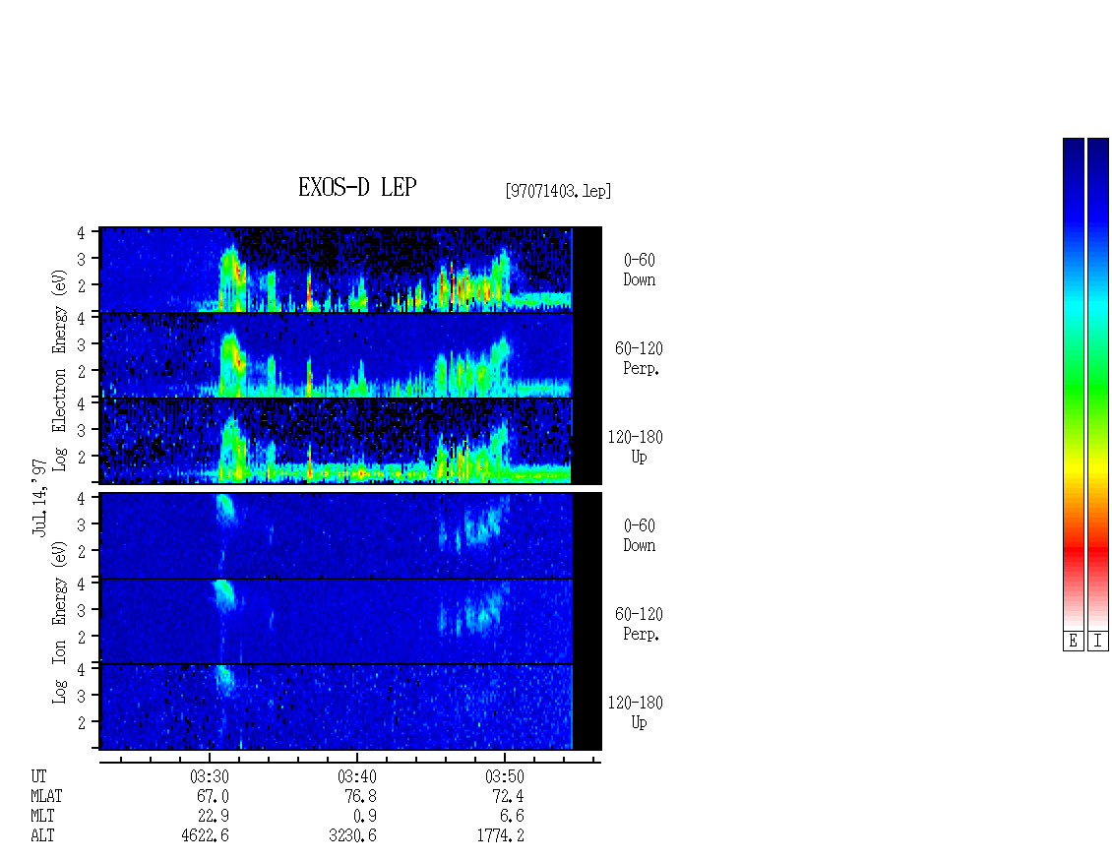Click the 60-120 Perp. label beside the electron panel
Screen dimensions: 1112x861
click(x=639, y=358)
